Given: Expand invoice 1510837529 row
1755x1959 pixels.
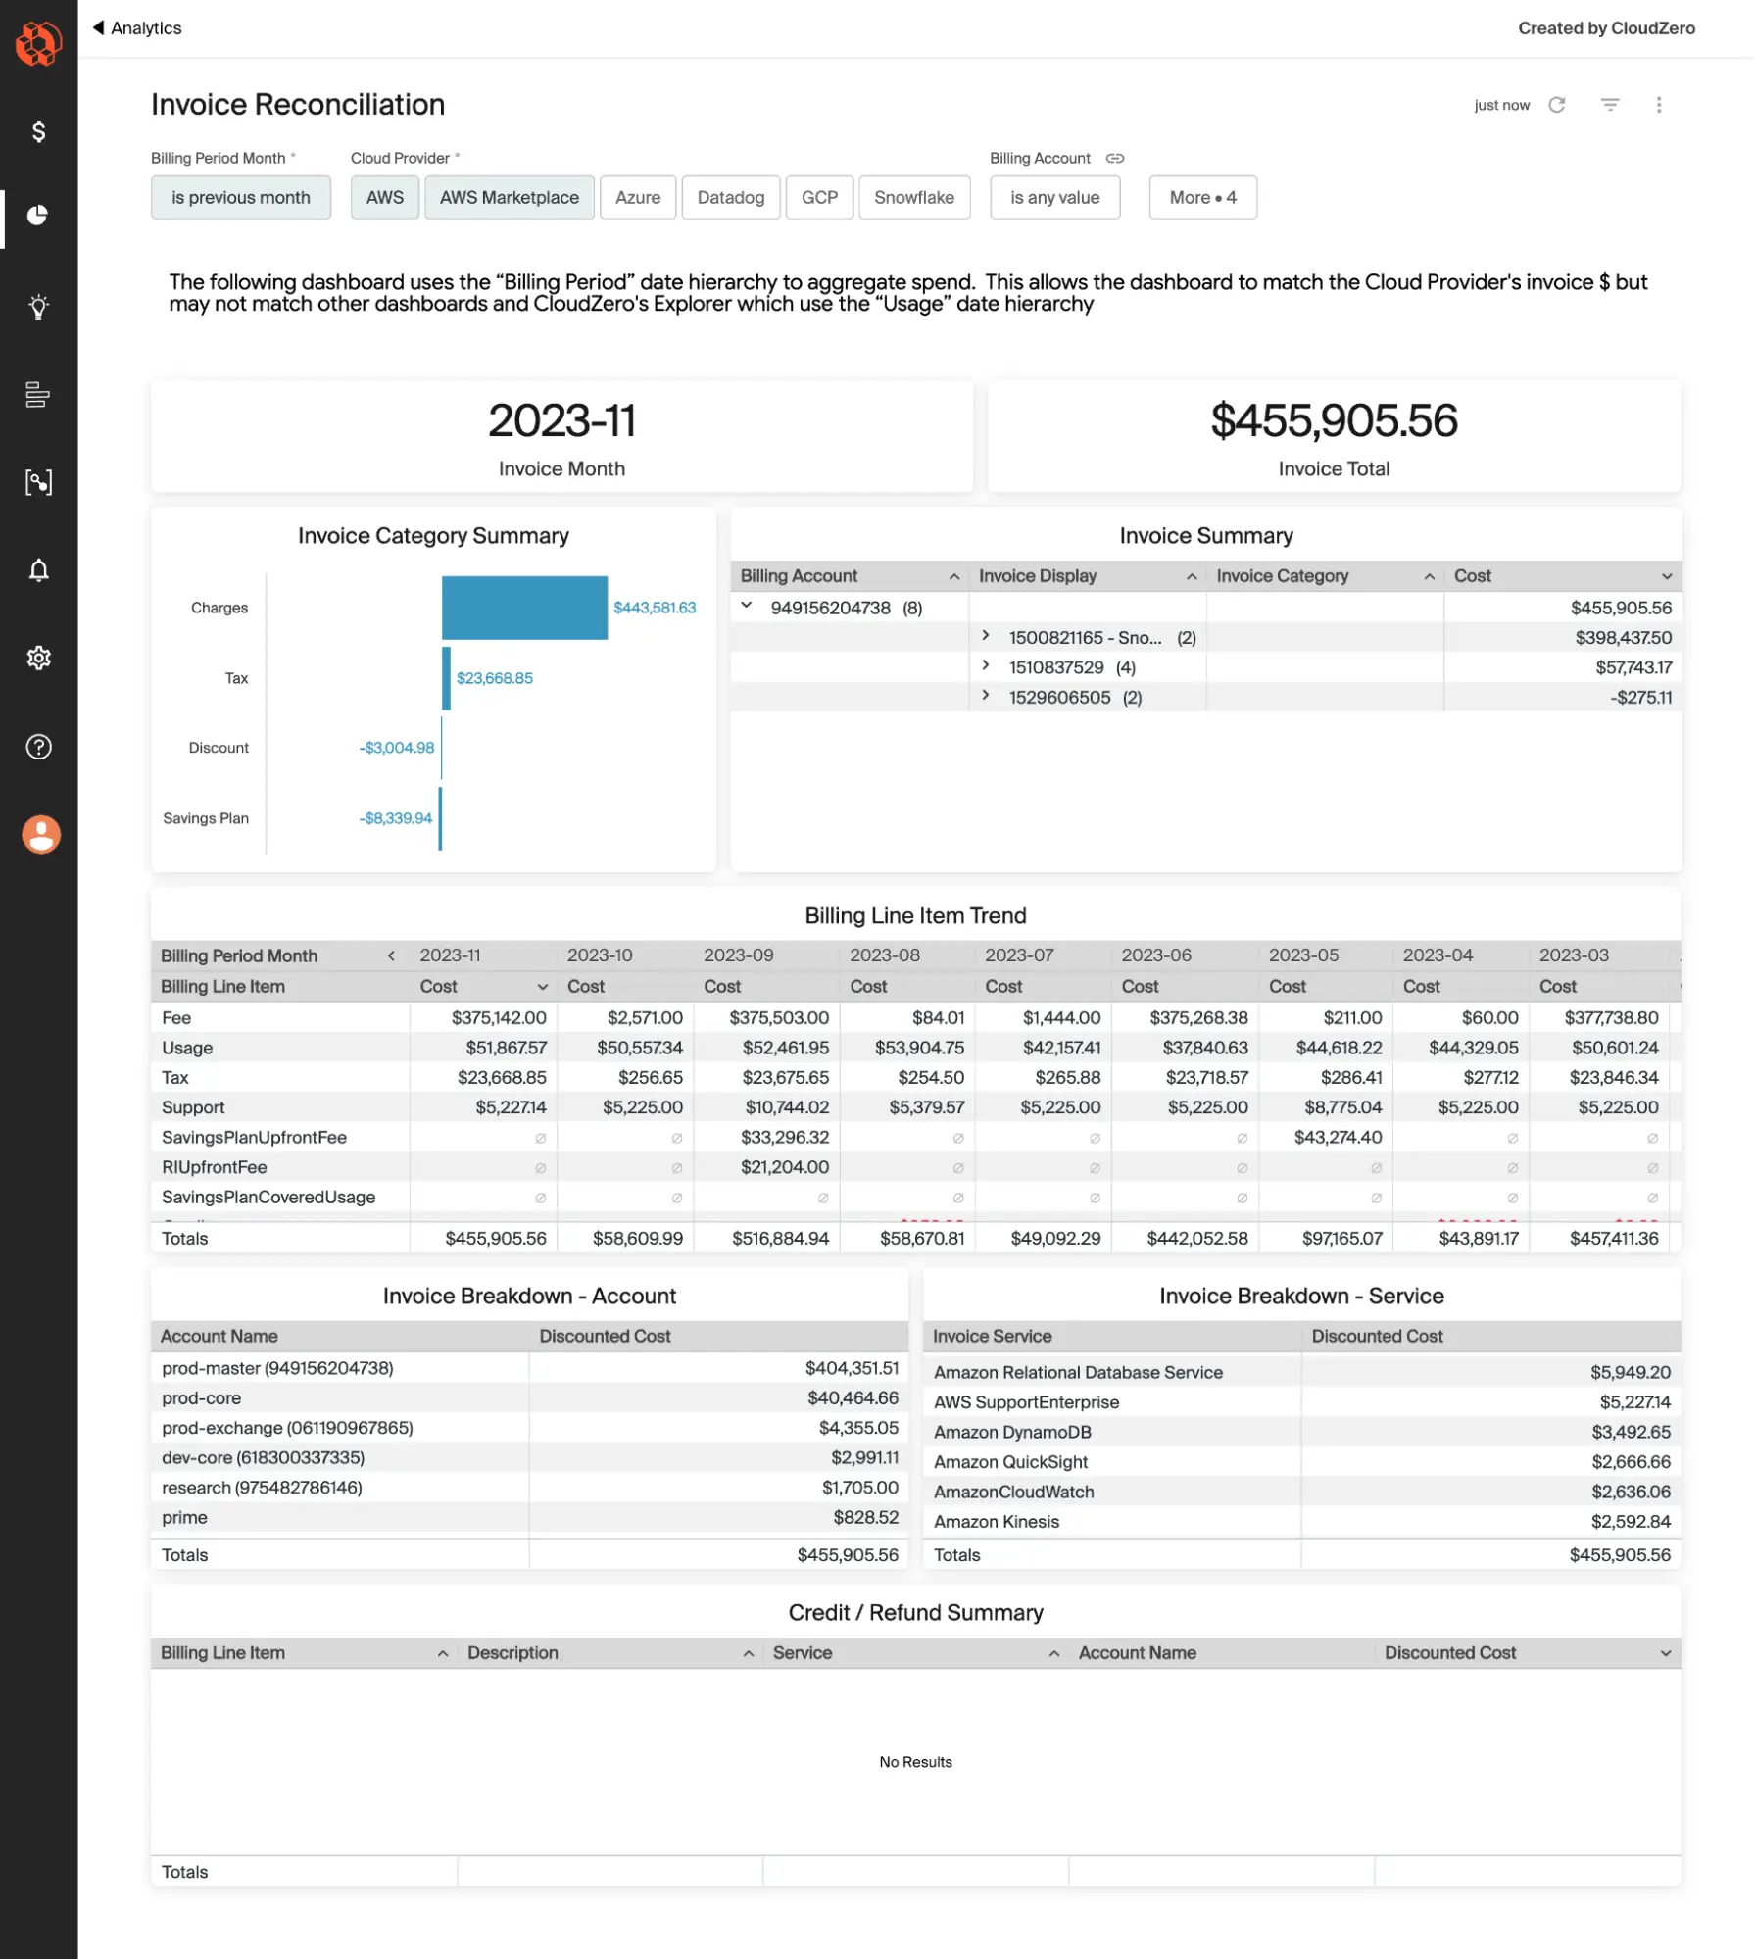Looking at the screenshot, I should coord(986,666).
